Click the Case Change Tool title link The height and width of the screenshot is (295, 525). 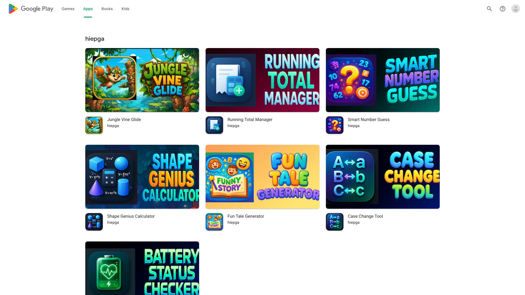tap(365, 216)
